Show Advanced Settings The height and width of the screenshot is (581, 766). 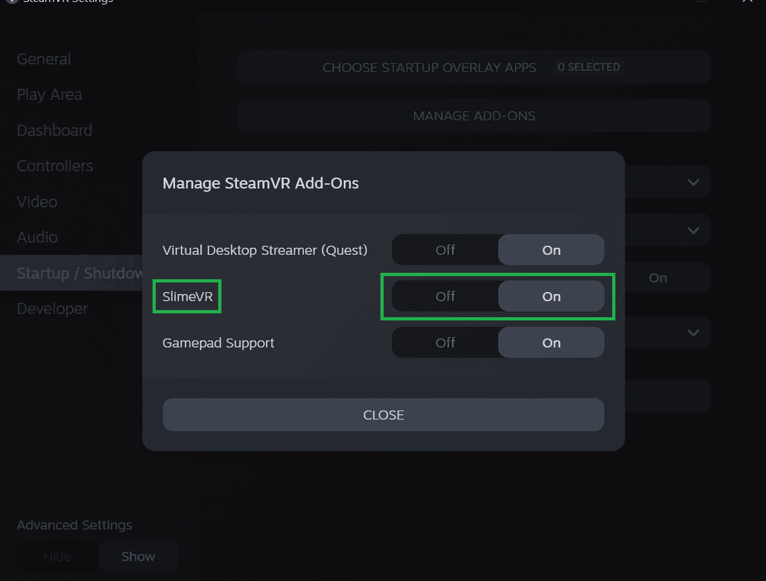coord(138,556)
